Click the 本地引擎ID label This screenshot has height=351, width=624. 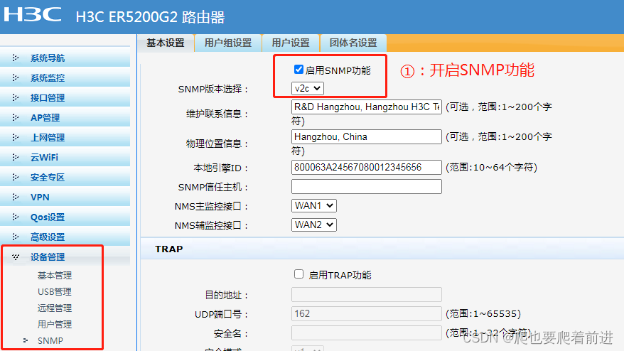(x=221, y=168)
